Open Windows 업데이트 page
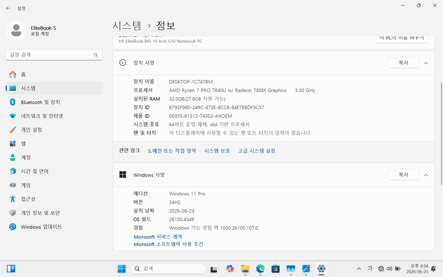443x277 pixels. (x=54, y=227)
